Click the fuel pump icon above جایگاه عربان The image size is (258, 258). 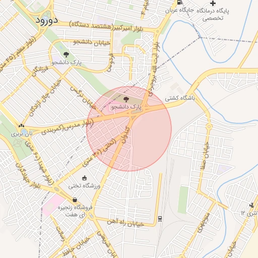tap(180, 2)
